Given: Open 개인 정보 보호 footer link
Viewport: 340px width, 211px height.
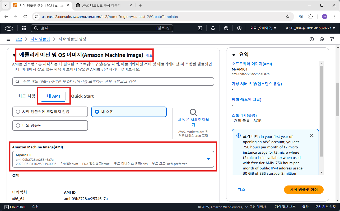Looking at the screenshot, I should [285, 207].
